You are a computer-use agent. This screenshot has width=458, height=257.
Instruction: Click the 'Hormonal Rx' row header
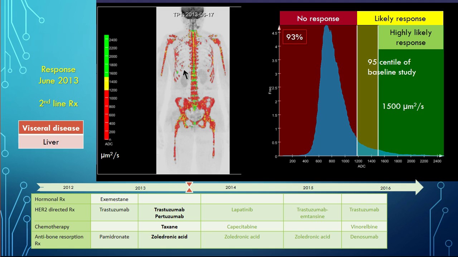pos(61,199)
